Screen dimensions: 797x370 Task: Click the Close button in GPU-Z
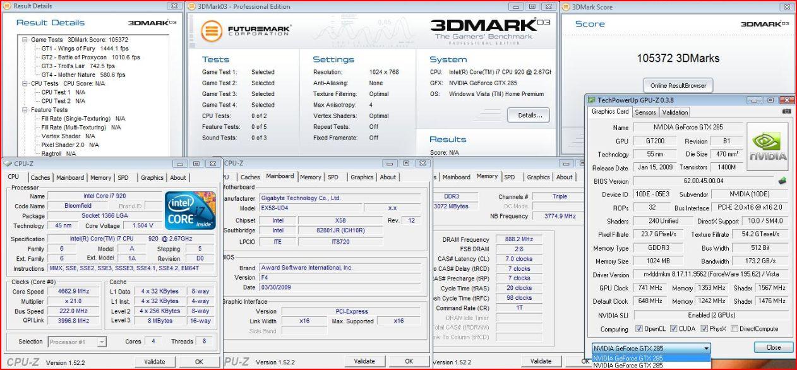click(x=774, y=347)
